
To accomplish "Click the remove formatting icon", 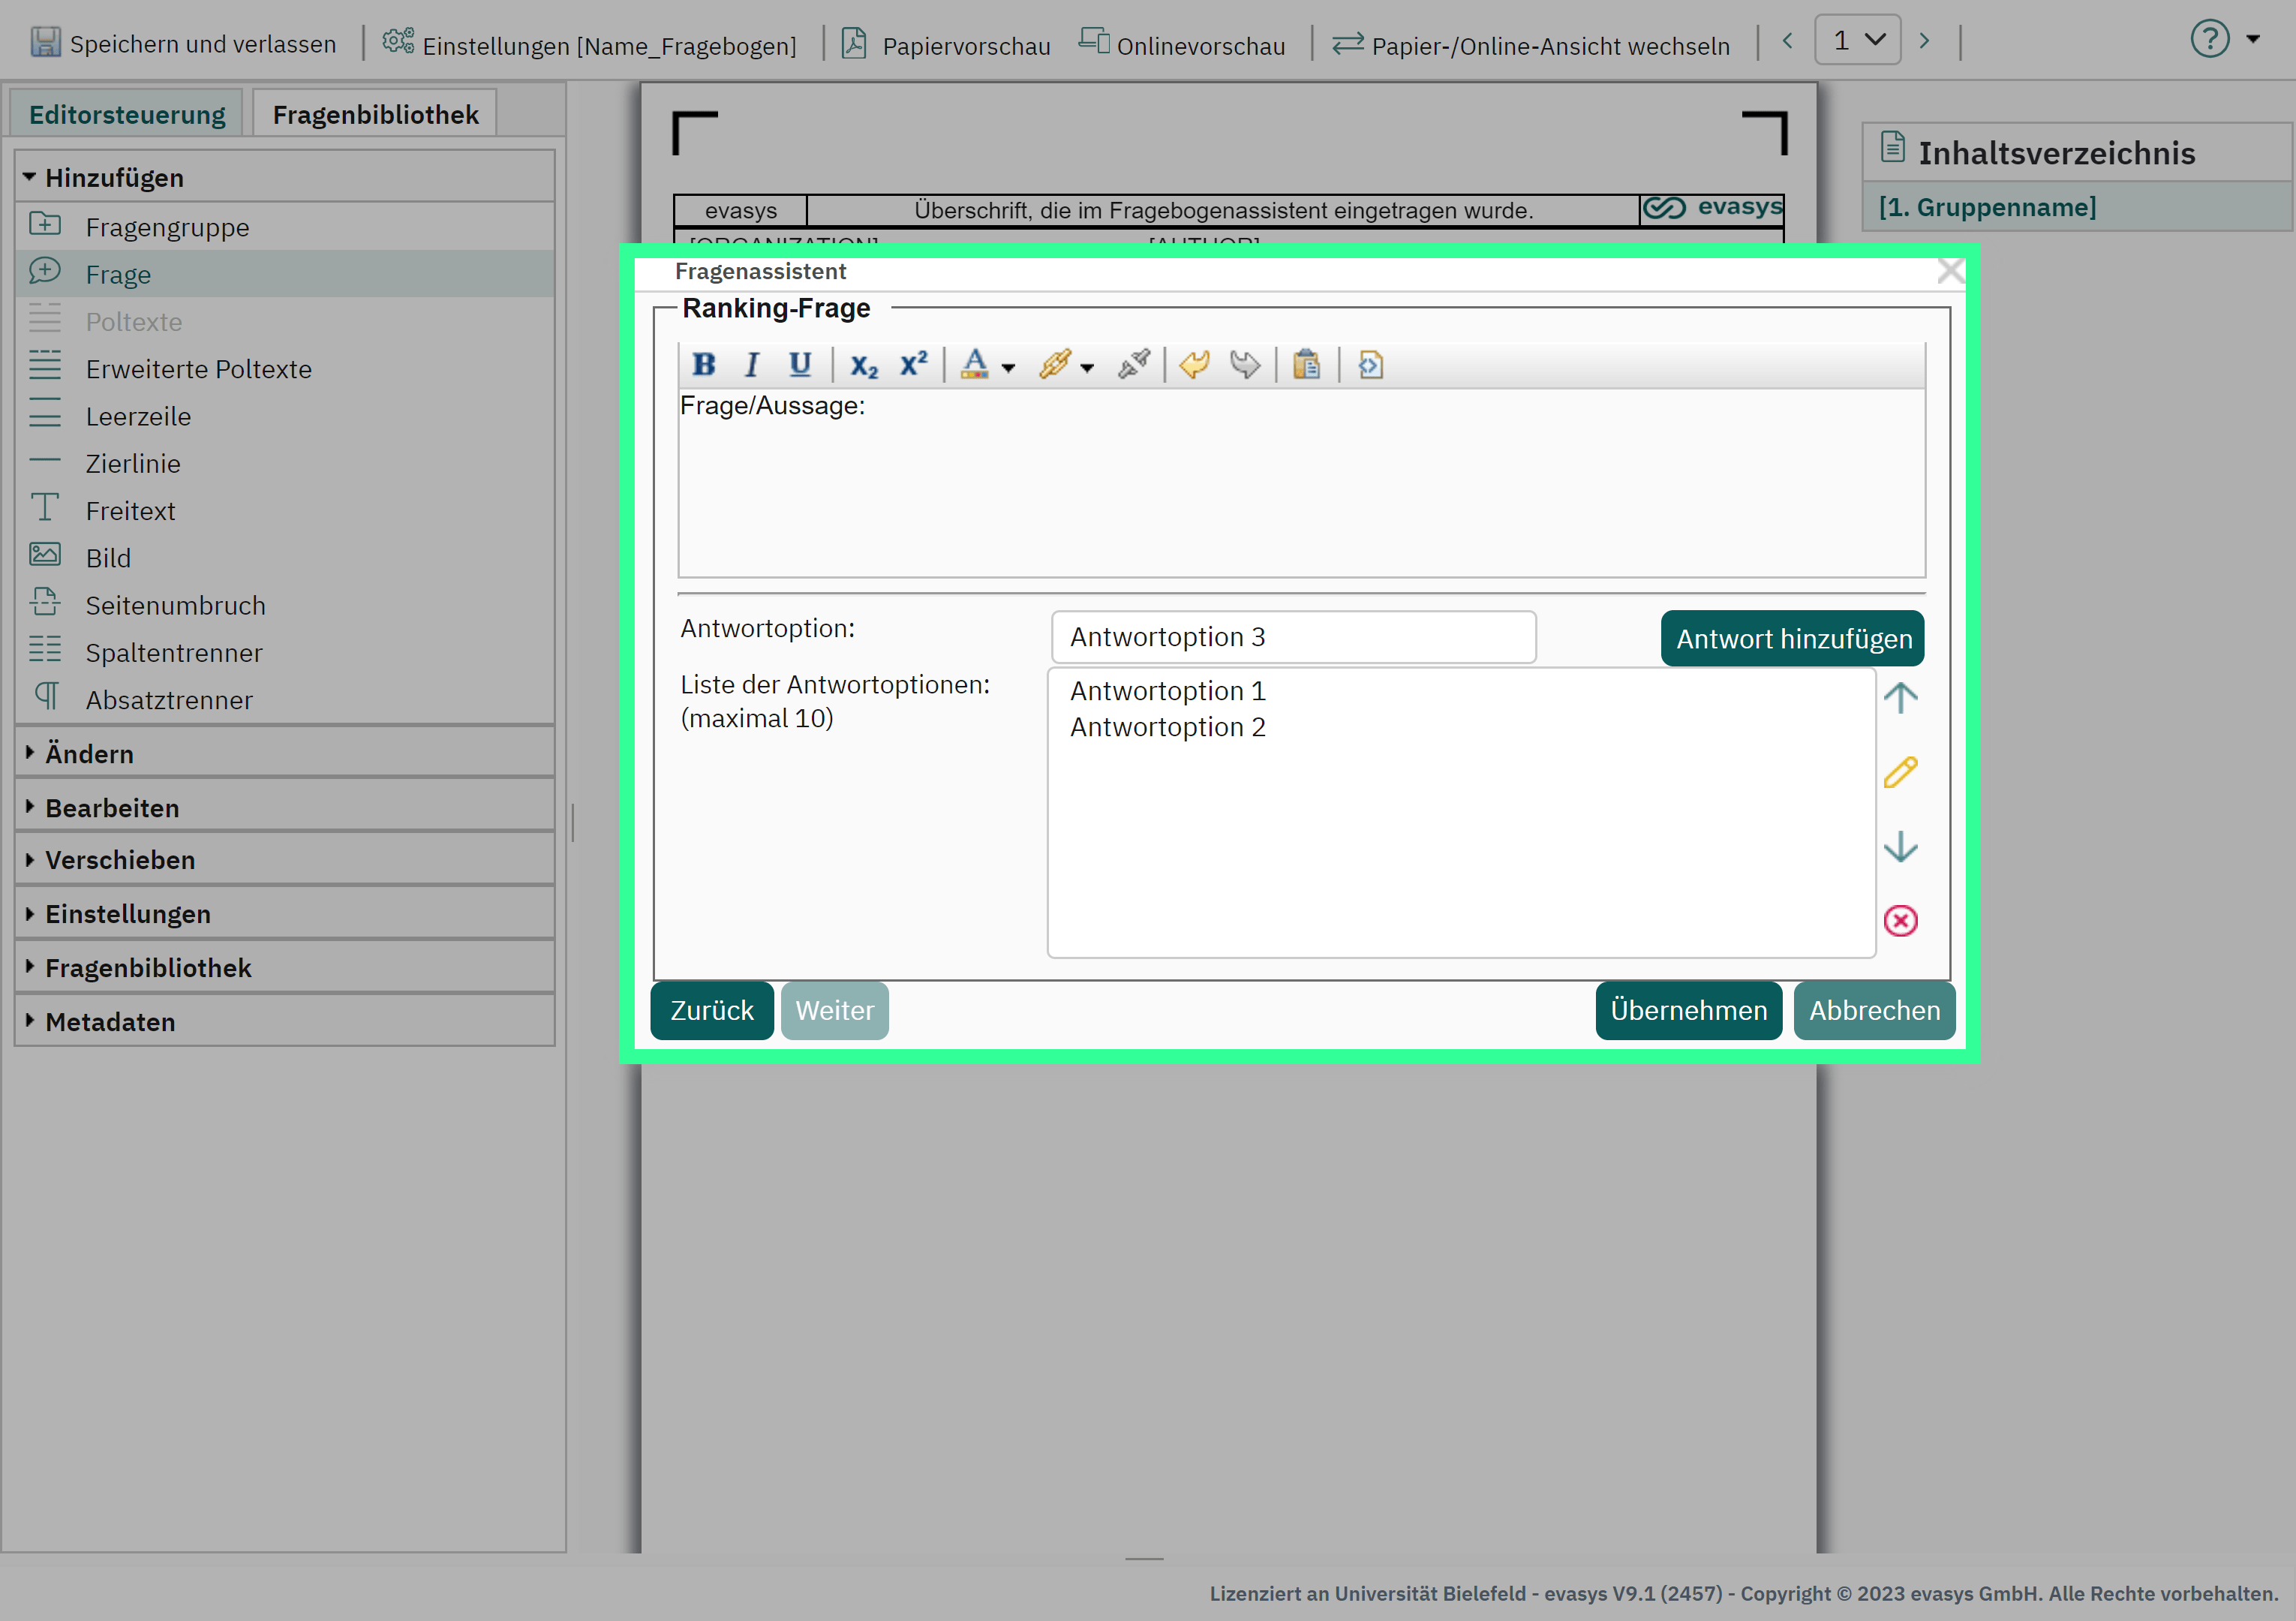I will 1134,365.
